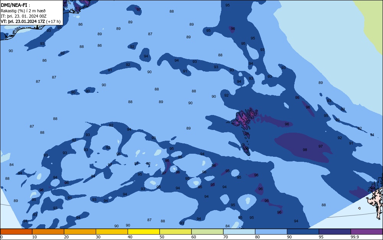Click the "VT: þri. 23.01.2024 17Z" valid time
The width and height of the screenshot is (383, 240).
tap(23, 21)
